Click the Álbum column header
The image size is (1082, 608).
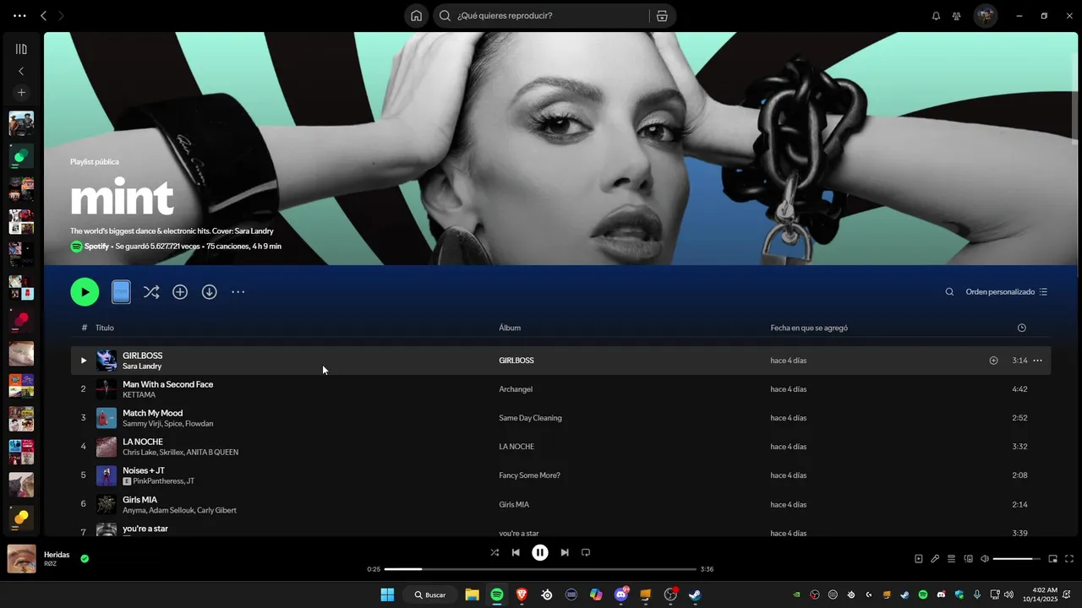tap(510, 328)
